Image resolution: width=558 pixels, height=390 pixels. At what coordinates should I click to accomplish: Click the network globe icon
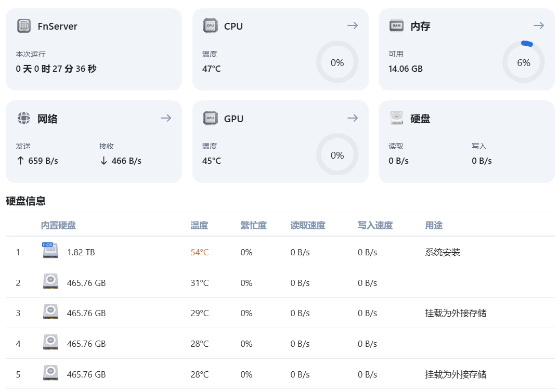[x=24, y=119]
